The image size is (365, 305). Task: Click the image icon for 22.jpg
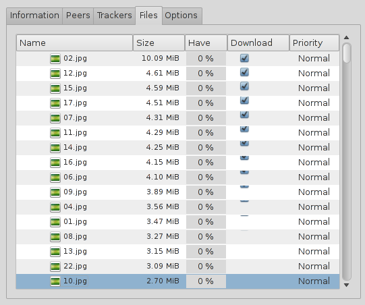[x=55, y=267]
